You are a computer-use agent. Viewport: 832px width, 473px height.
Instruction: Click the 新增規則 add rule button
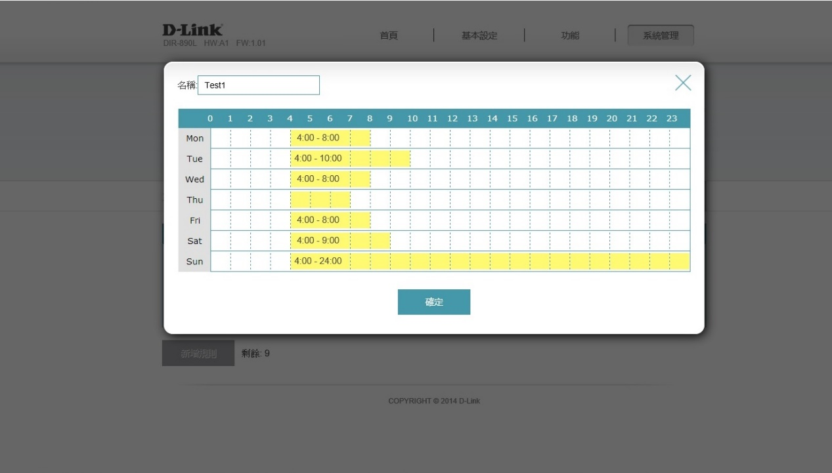point(198,354)
